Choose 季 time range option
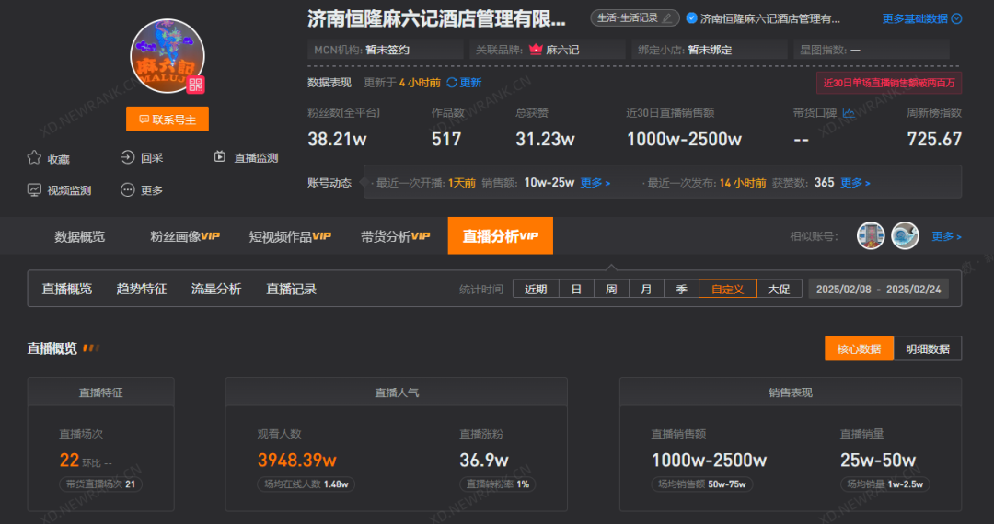Image resolution: width=994 pixels, height=524 pixels. (x=681, y=289)
